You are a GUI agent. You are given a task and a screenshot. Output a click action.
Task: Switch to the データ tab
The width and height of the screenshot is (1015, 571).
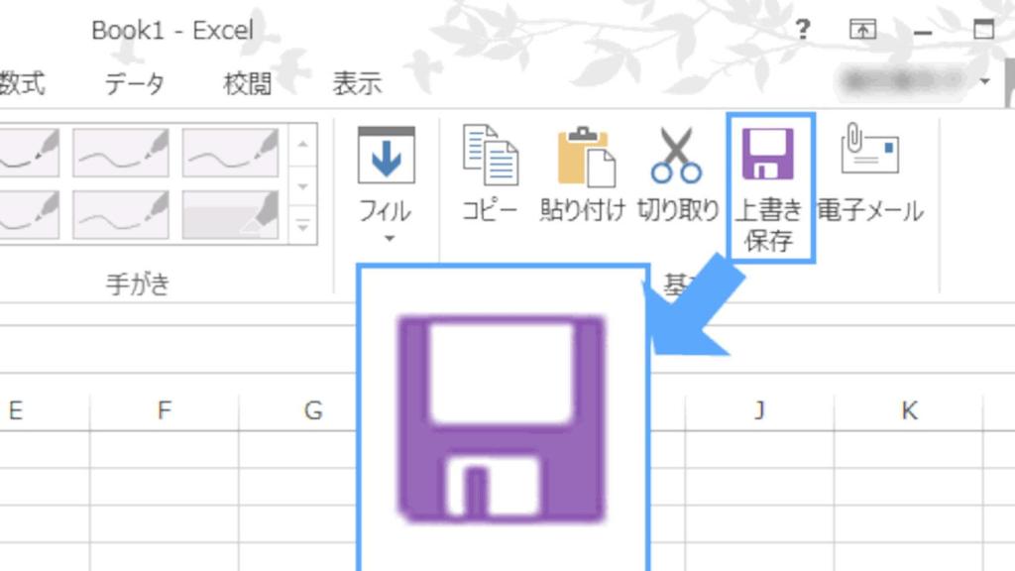point(134,83)
